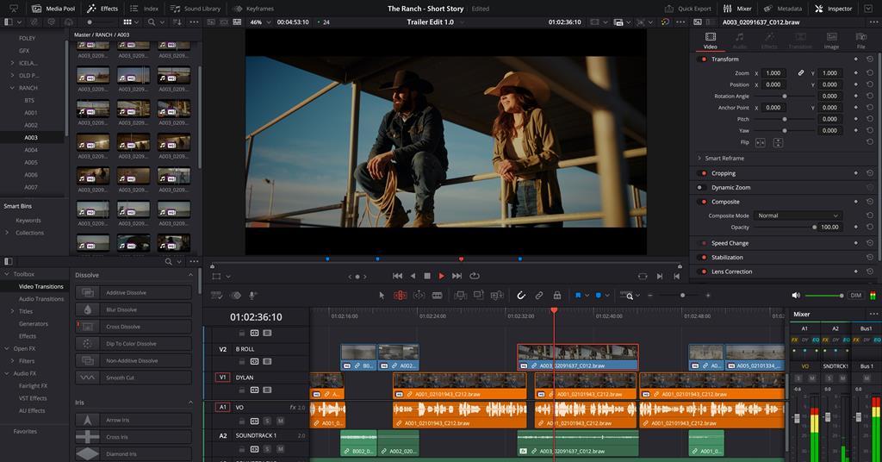Select the Blade Edit Mode tool
Image resolution: width=882 pixels, height=462 pixels.
coord(437,296)
